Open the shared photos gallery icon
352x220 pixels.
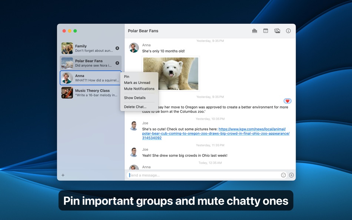[x=277, y=31]
